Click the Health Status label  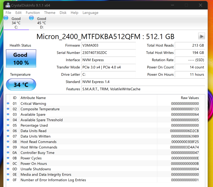[20, 45]
